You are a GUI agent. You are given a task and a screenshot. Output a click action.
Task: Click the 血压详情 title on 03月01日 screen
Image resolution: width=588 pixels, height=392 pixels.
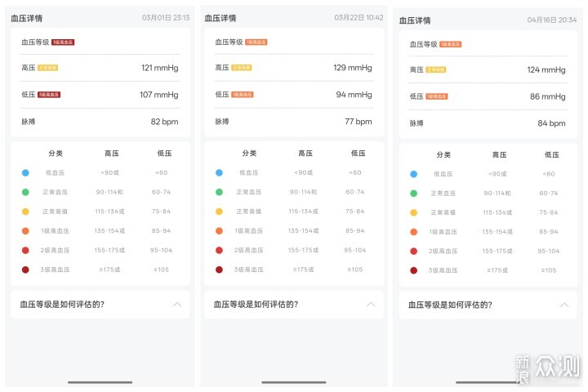coord(27,18)
